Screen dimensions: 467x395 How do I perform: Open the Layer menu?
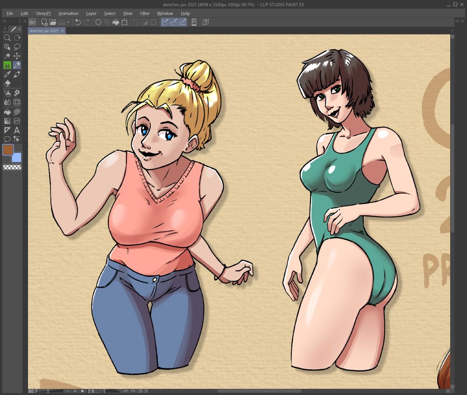91,14
